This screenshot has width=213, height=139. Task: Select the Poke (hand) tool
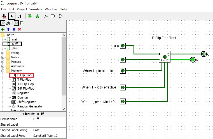[4, 16]
